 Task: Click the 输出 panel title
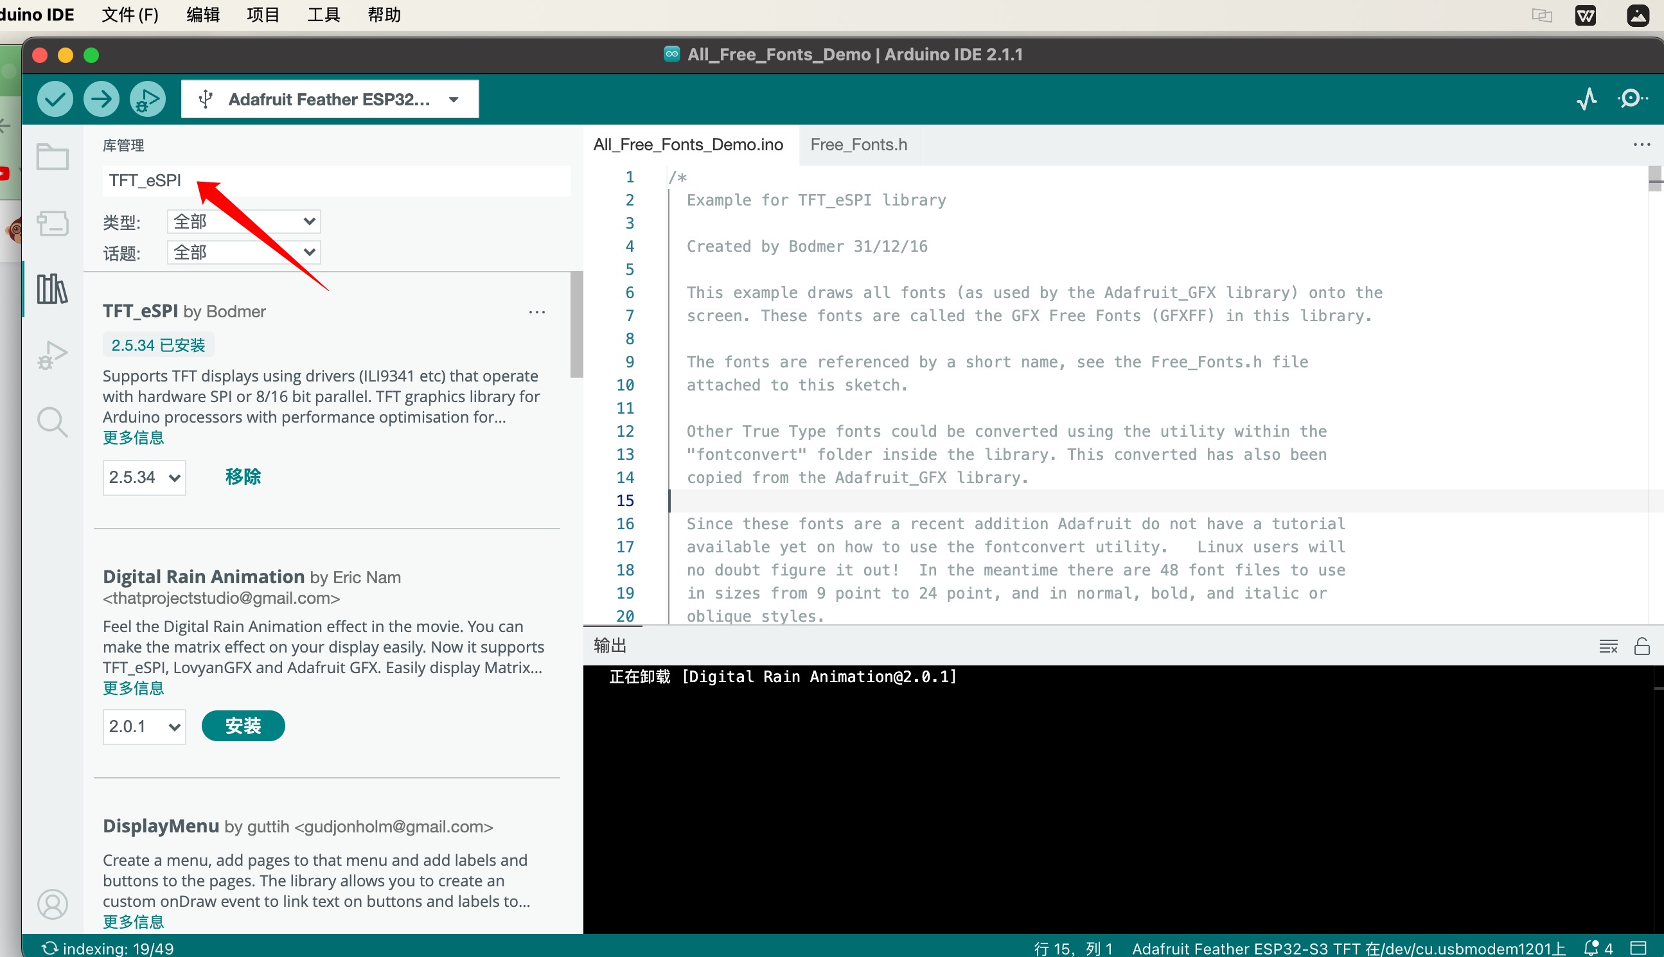pyautogui.click(x=610, y=645)
